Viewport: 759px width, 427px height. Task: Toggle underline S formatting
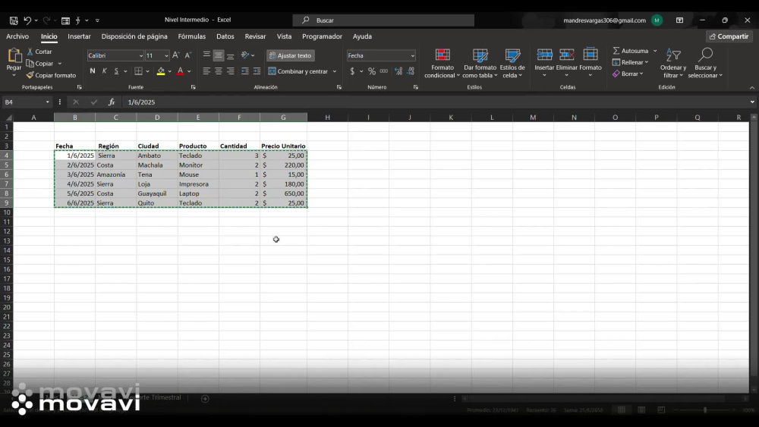[x=116, y=71]
